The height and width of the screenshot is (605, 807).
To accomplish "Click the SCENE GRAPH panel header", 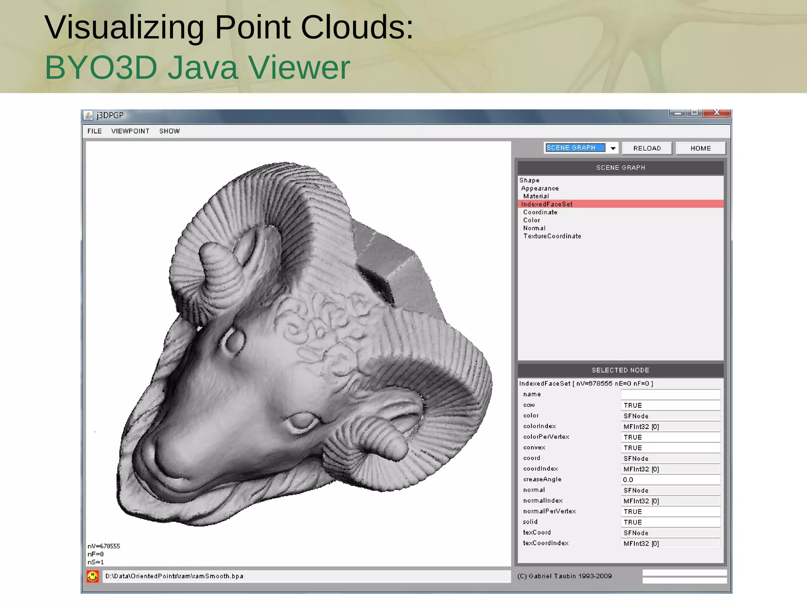I will point(621,168).
